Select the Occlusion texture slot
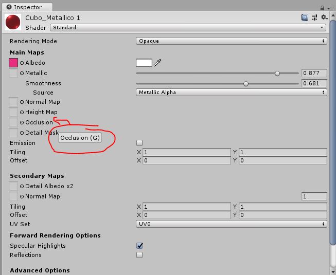 tap(13, 122)
